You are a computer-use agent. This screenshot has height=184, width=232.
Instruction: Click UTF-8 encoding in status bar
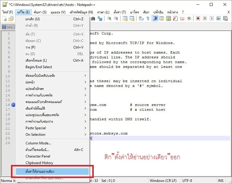pos(187,181)
